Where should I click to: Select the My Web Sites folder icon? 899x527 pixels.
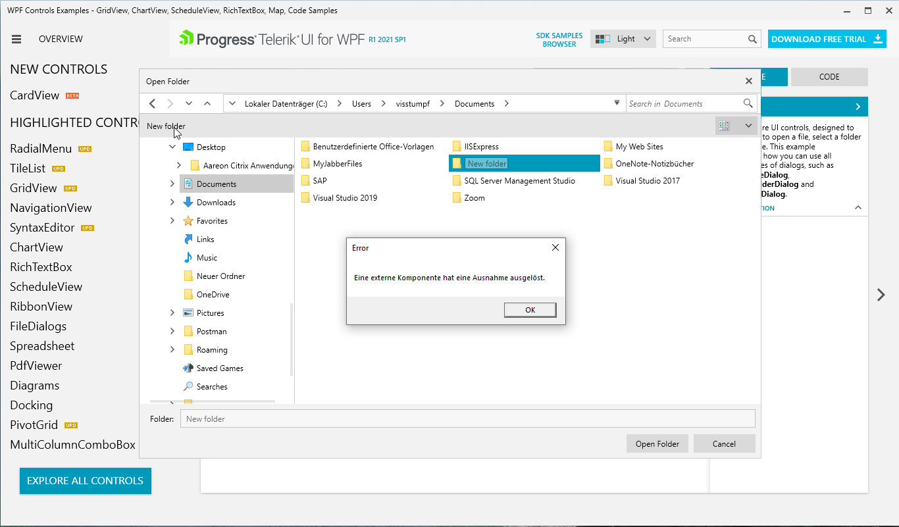click(x=608, y=147)
